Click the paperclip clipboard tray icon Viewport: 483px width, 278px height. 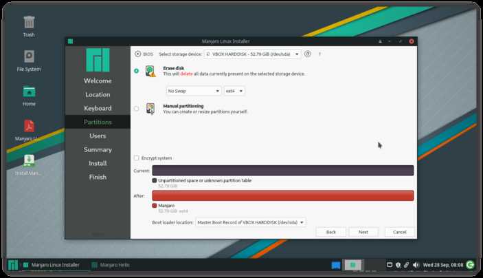[x=407, y=265]
